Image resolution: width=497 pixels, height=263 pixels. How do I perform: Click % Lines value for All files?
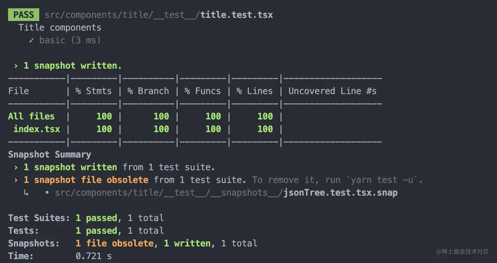[265, 116]
